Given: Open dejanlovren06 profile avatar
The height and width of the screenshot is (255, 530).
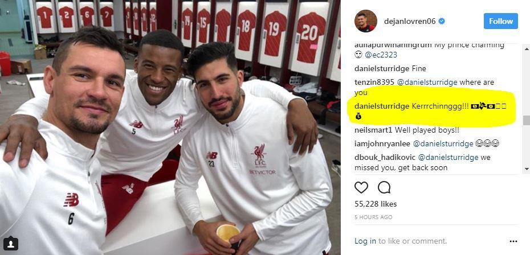Looking at the screenshot, I should click(366, 21).
